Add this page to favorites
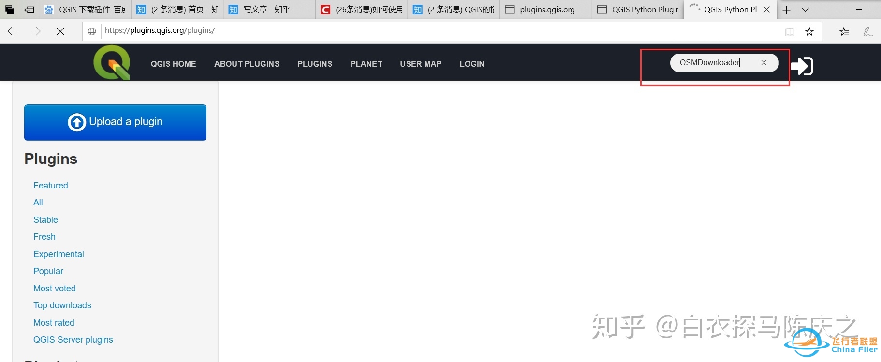Image resolution: width=881 pixels, height=362 pixels. [x=809, y=31]
